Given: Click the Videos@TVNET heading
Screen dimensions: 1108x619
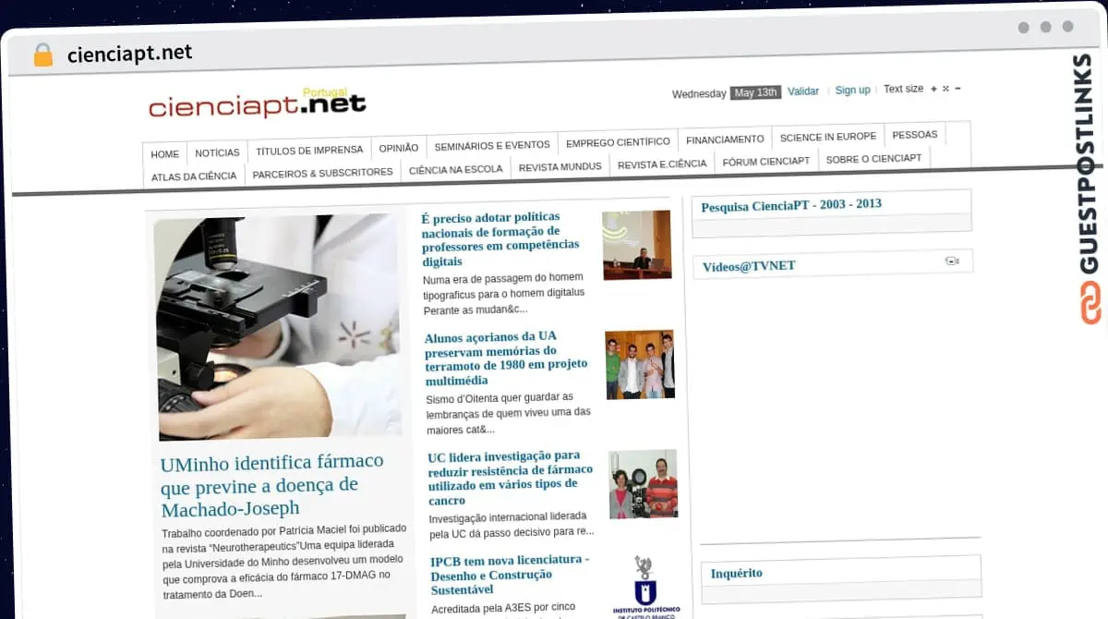Looking at the screenshot, I should [x=749, y=266].
